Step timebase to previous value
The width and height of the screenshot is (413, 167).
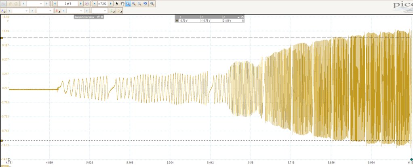click(23, 4)
